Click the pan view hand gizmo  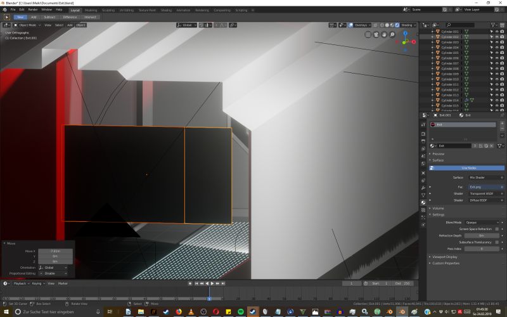pyautogui.click(x=384, y=35)
